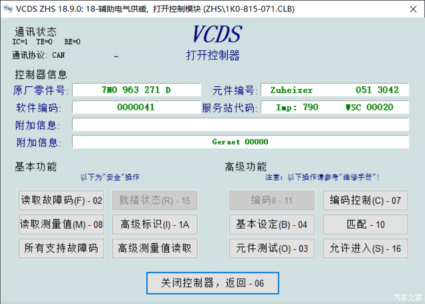The width and height of the screenshot is (425, 304).
Task: Click the 元件编号 field showing Zuheizer
Action: (x=335, y=90)
